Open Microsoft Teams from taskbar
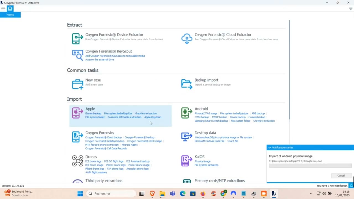 point(173,193)
